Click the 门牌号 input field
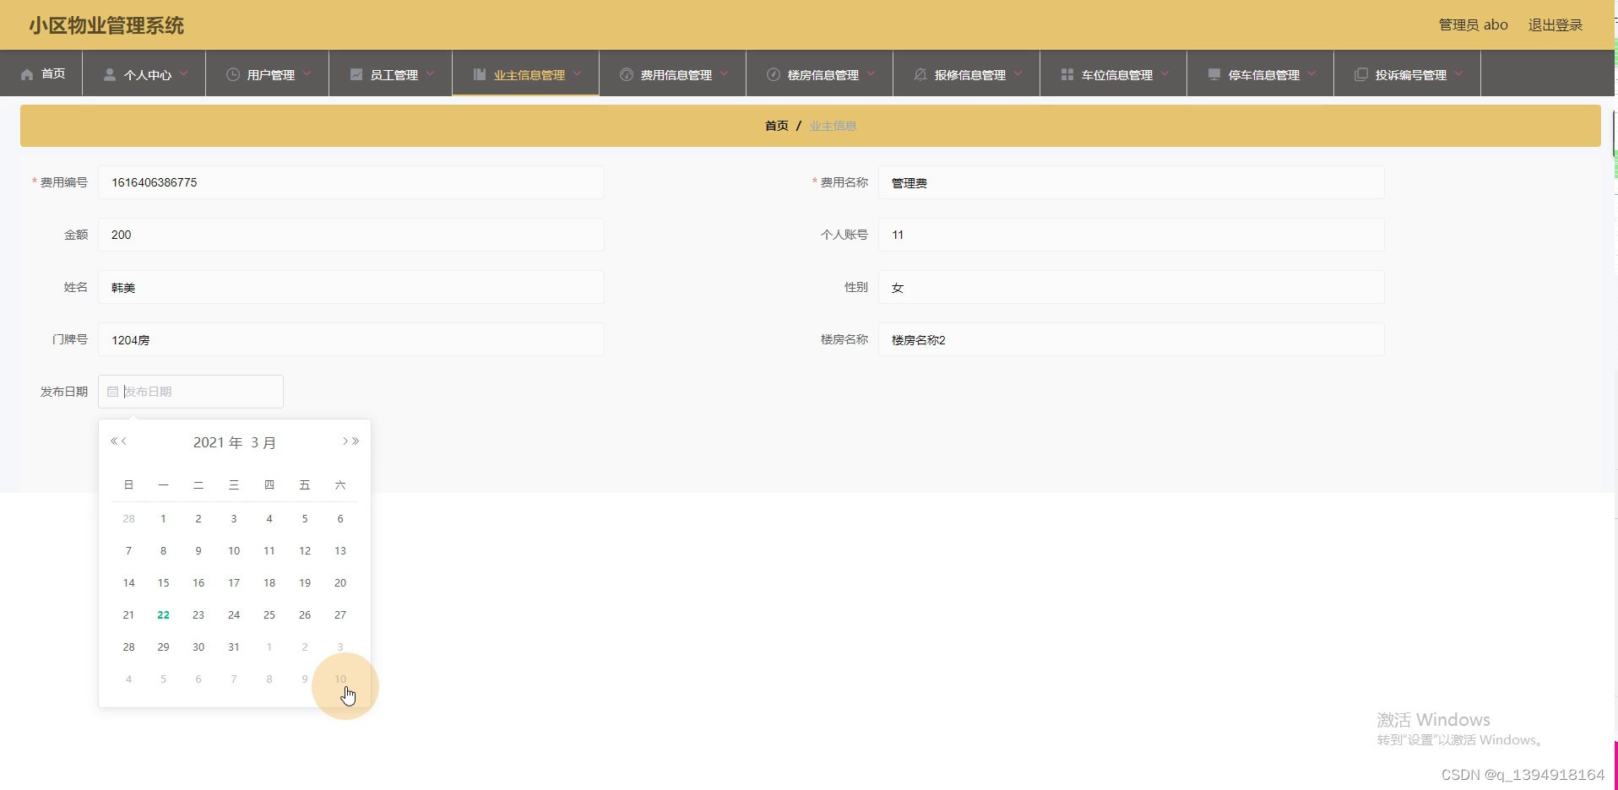1618x790 pixels. [x=351, y=339]
